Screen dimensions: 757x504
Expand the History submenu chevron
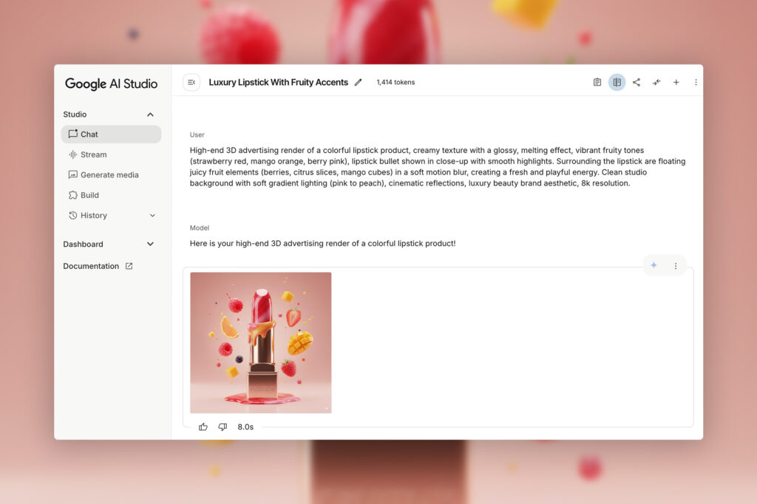pyautogui.click(x=152, y=215)
